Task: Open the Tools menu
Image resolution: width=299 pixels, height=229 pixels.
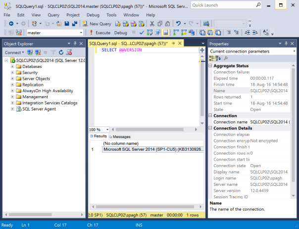Action: point(111,15)
